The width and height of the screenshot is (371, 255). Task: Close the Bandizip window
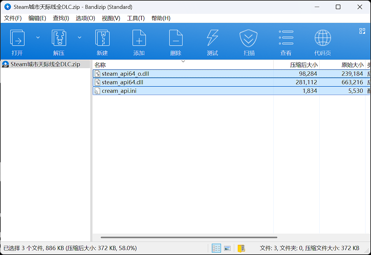click(x=359, y=7)
